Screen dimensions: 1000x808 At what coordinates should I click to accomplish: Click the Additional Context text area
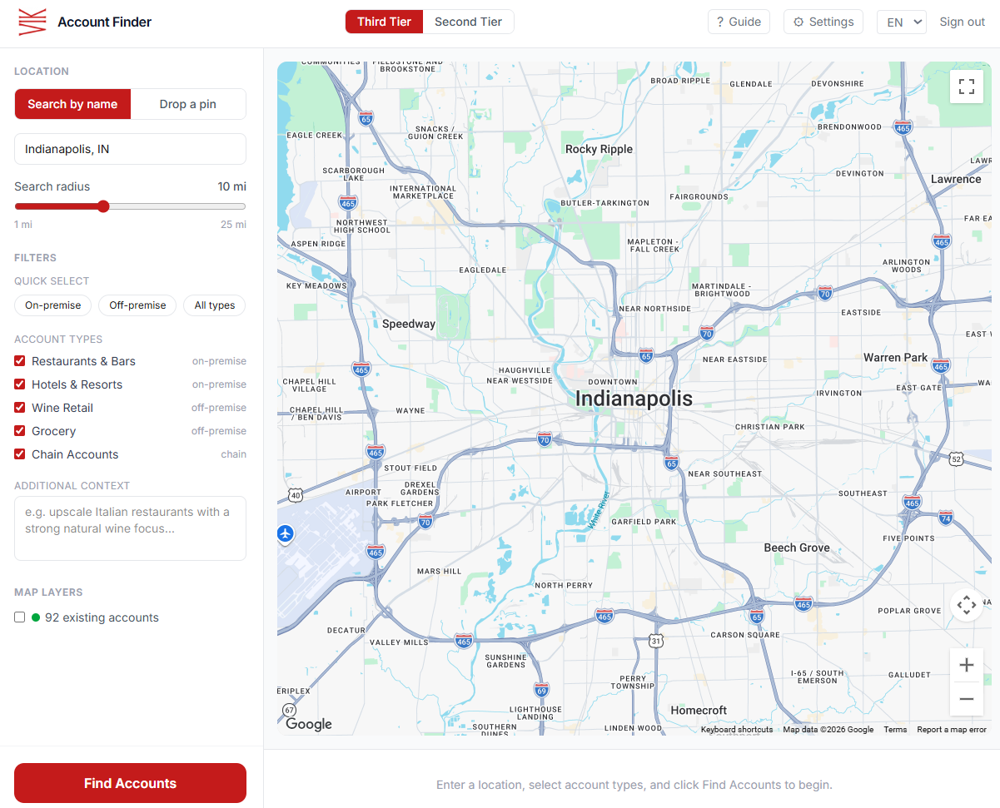click(130, 528)
